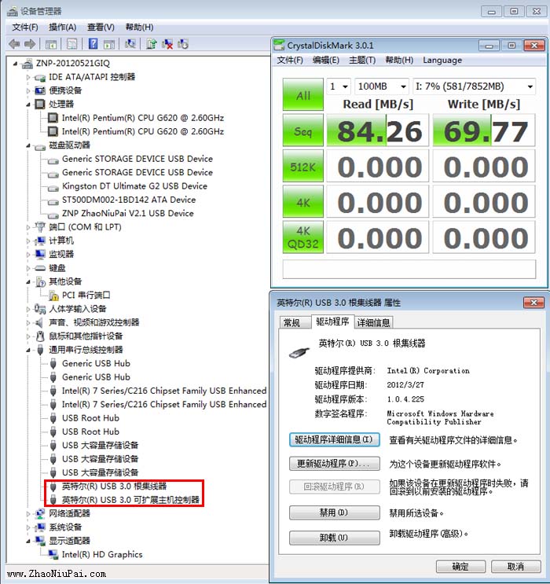550x584 pixels.
Task: Click the USB plug icon in properties dialog
Action: [x=299, y=352]
